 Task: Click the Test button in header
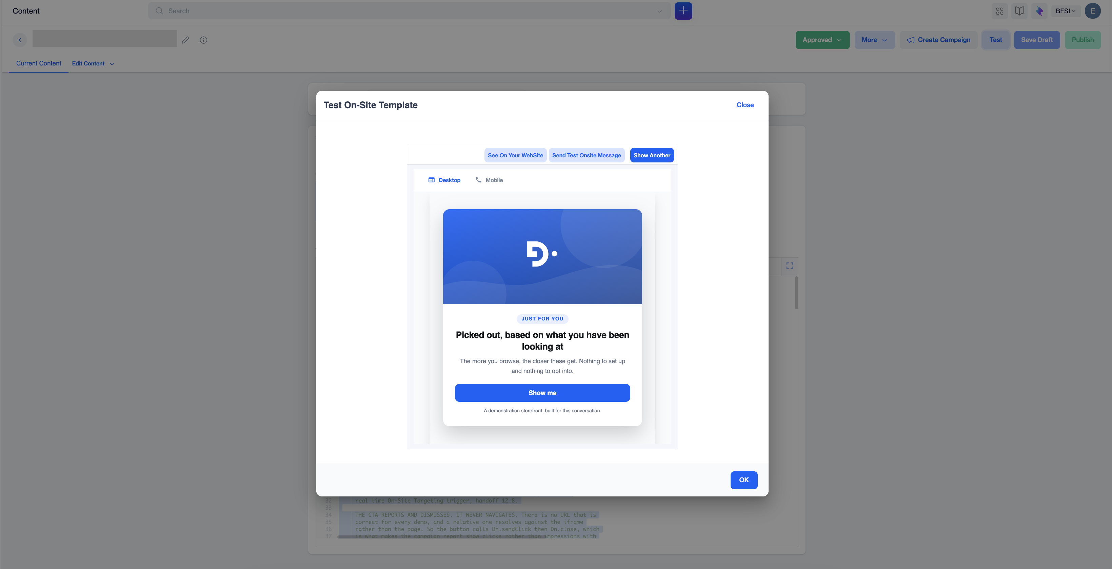[995, 40]
